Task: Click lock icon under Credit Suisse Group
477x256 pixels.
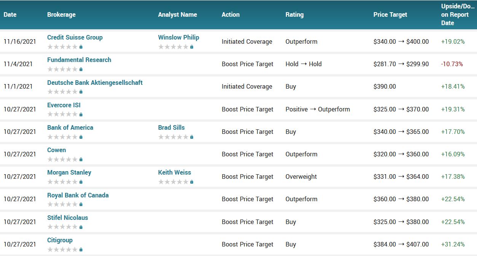Action: pyautogui.click(x=81, y=47)
